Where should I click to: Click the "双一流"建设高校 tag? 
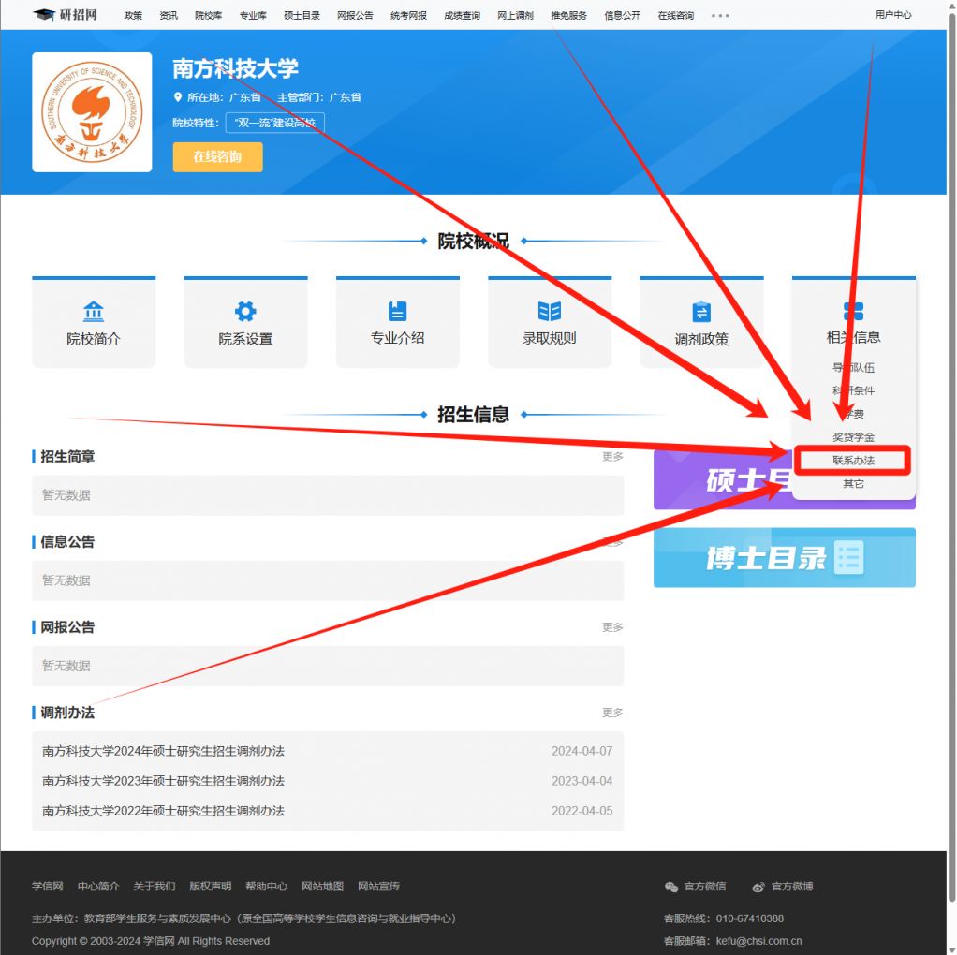tap(274, 123)
